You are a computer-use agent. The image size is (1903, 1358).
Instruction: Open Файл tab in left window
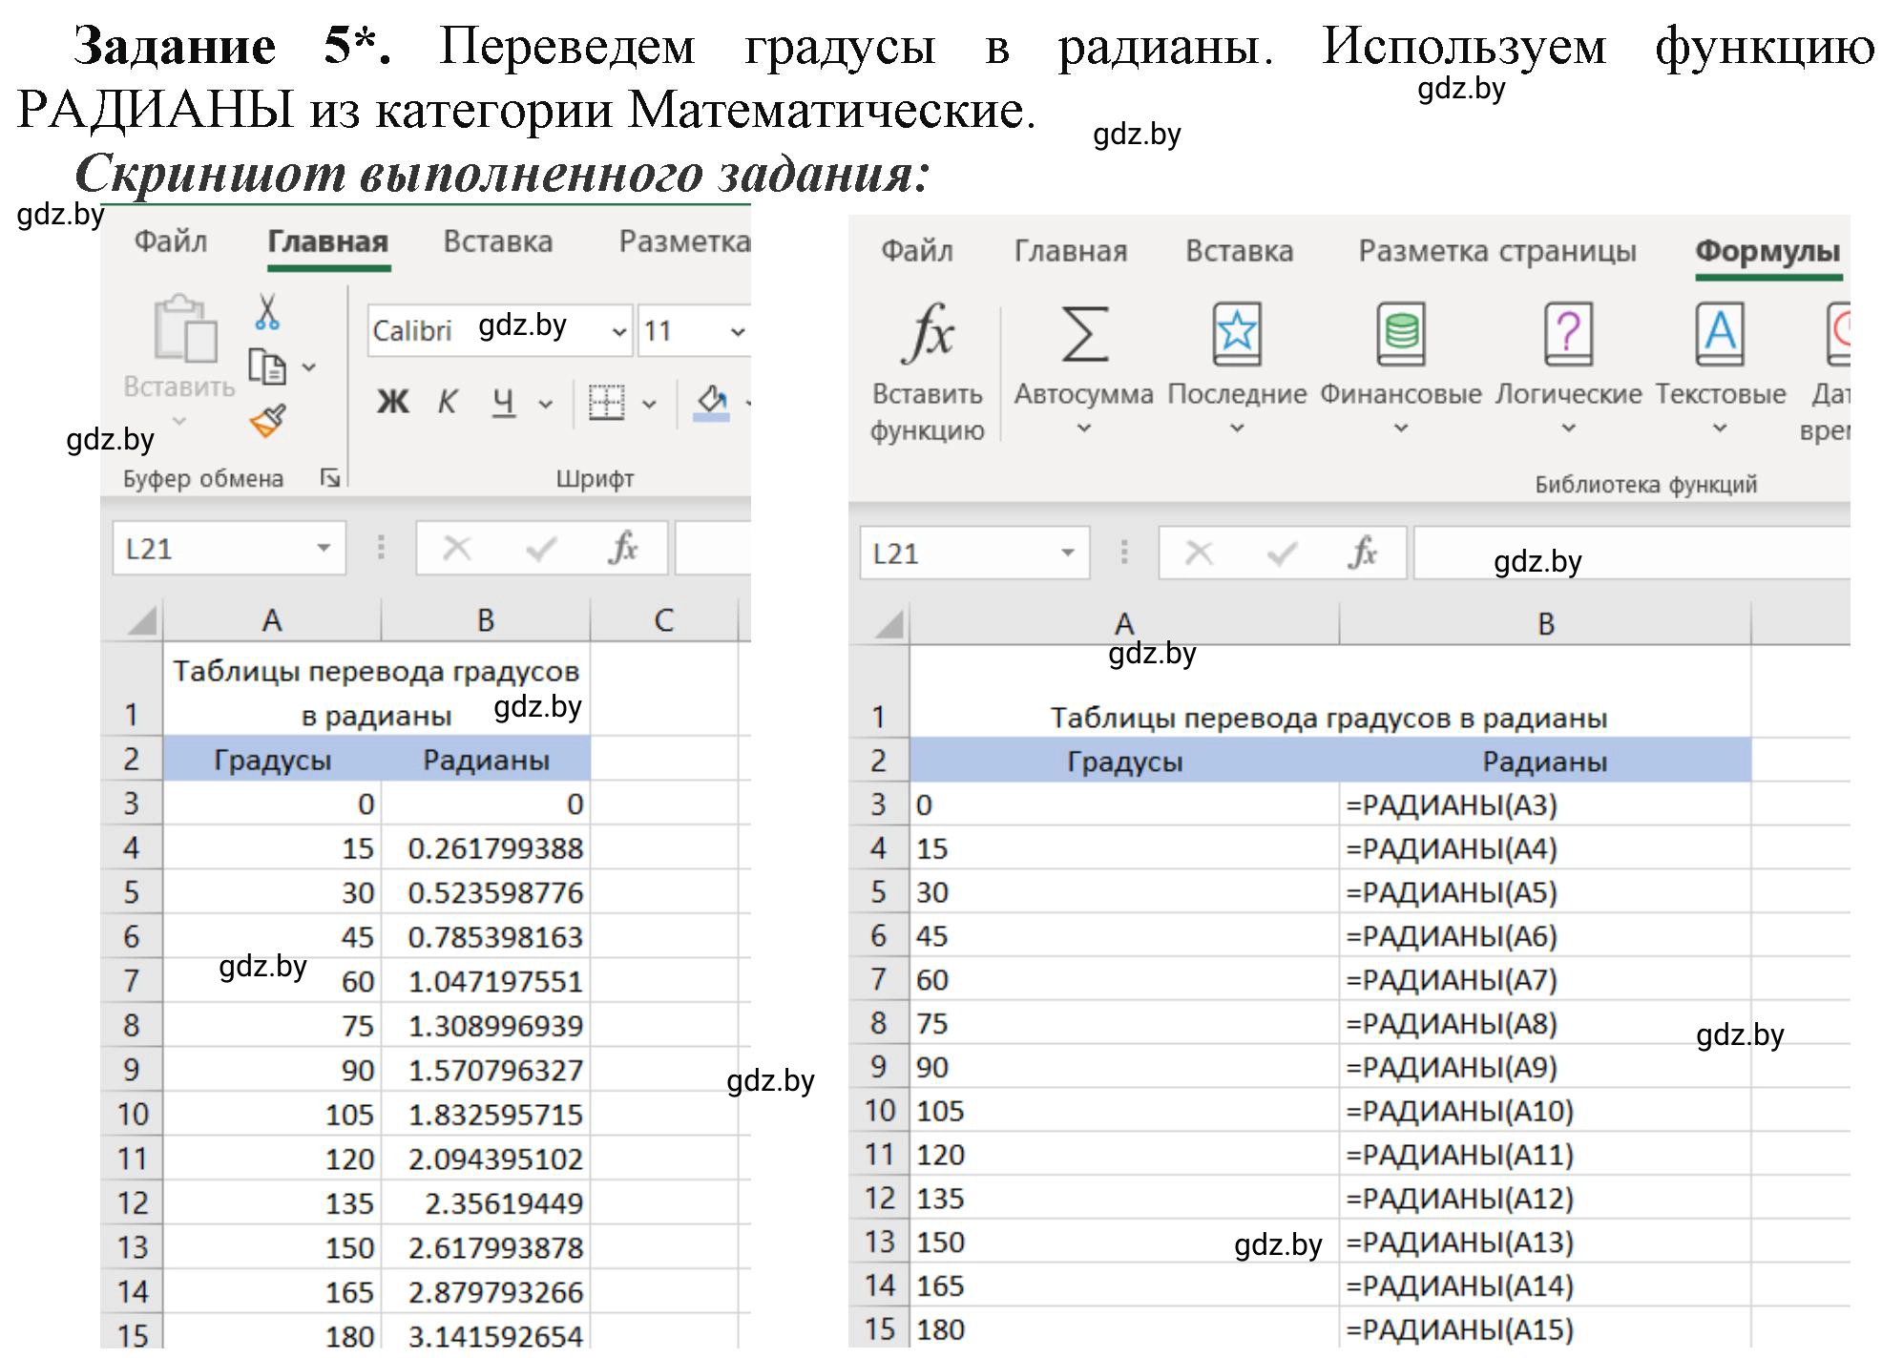click(x=171, y=241)
